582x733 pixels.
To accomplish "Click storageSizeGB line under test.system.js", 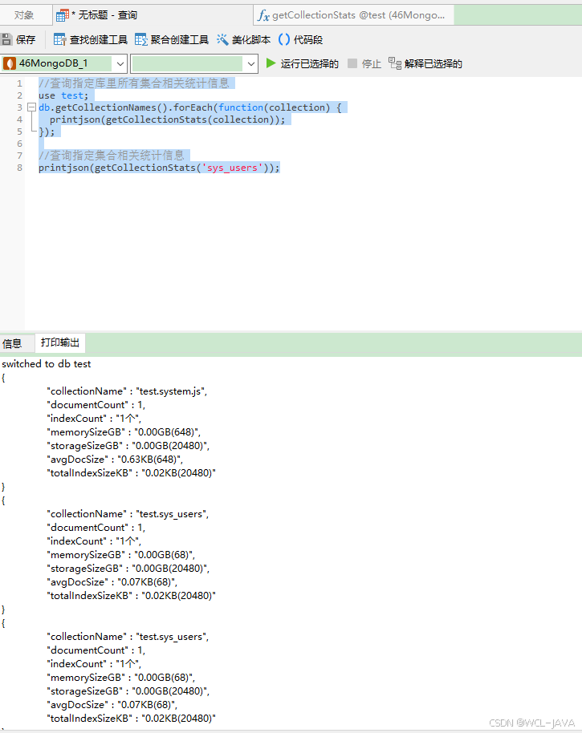I will click(x=128, y=446).
